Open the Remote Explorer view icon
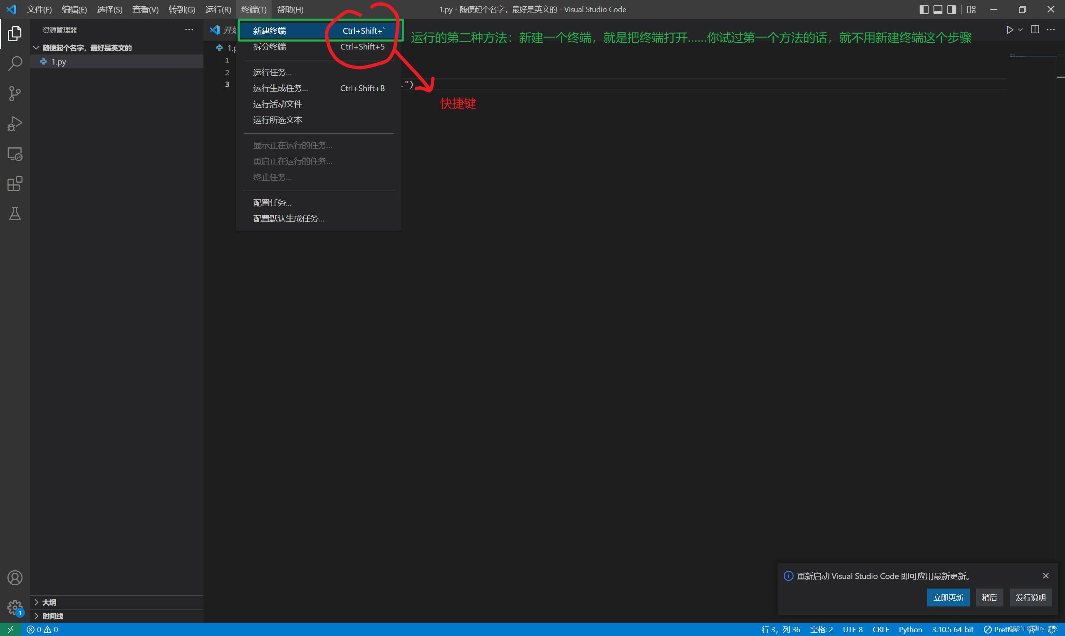 click(x=15, y=154)
